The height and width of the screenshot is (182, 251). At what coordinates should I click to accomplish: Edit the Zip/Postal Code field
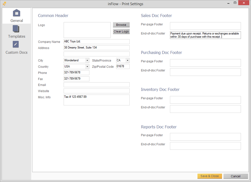coord(123,66)
